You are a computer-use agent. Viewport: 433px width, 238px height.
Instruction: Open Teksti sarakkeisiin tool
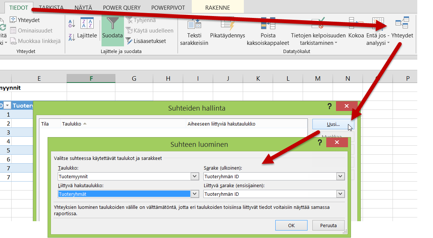(x=194, y=24)
